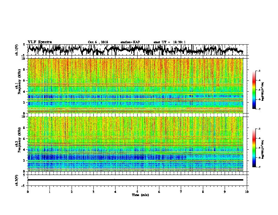
Task: Click the ch.2 spectrogram color scale bar
Action: point(254,148)
